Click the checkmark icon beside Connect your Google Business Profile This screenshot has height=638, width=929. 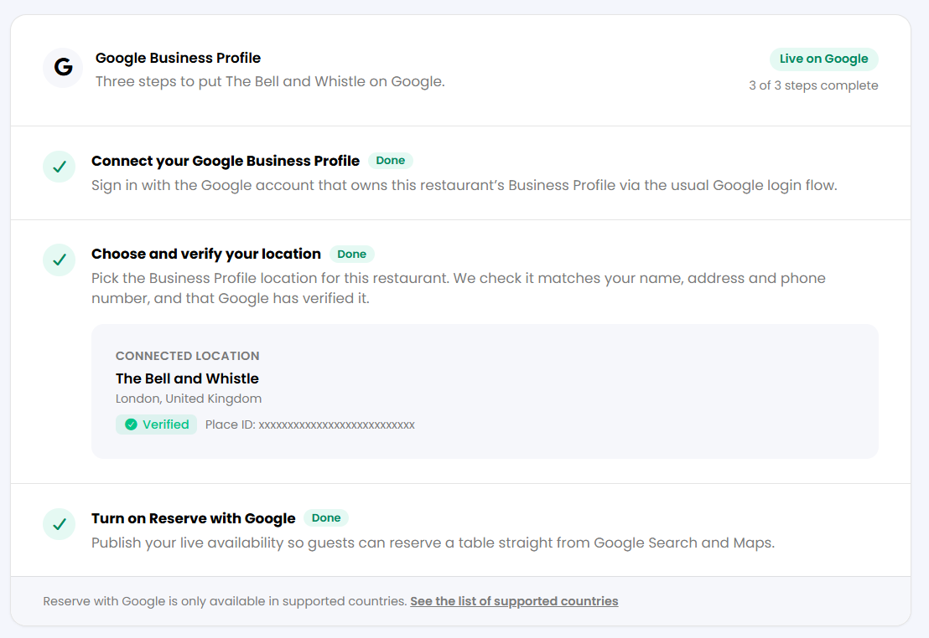(60, 167)
